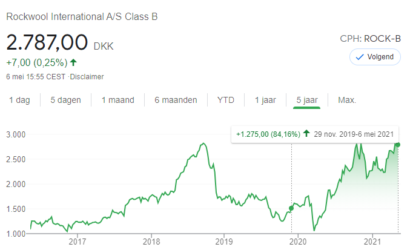Click the end marker dot at 6 mei 2021
Screen dimensions: 413x250
click(x=398, y=145)
